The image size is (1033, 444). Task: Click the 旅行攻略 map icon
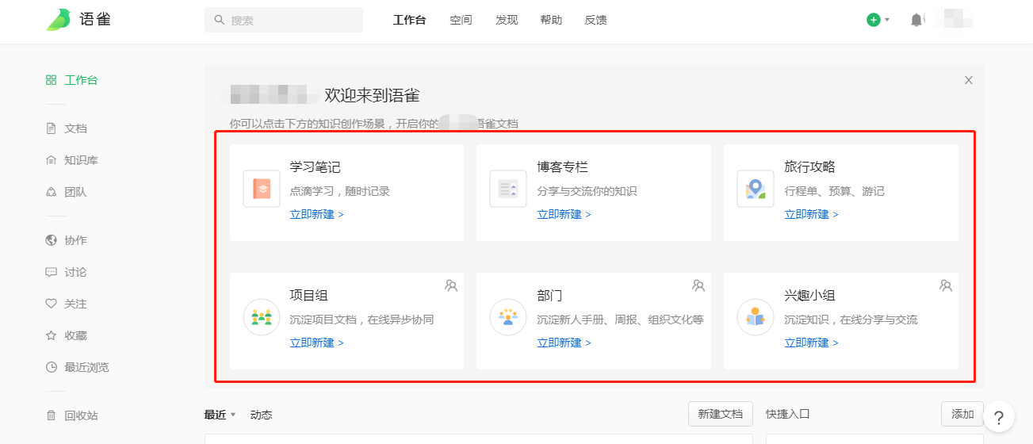755,189
